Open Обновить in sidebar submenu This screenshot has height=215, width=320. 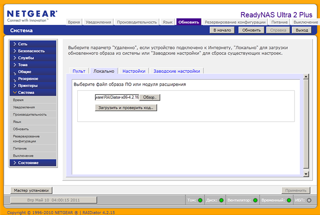point(33,129)
